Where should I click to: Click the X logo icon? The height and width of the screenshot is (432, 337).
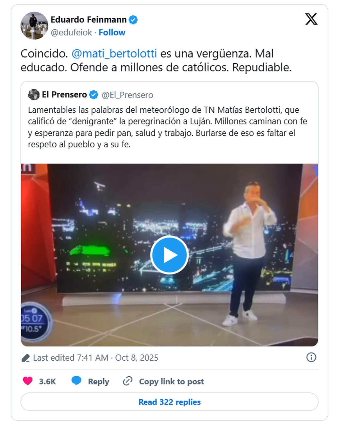pos(311,19)
